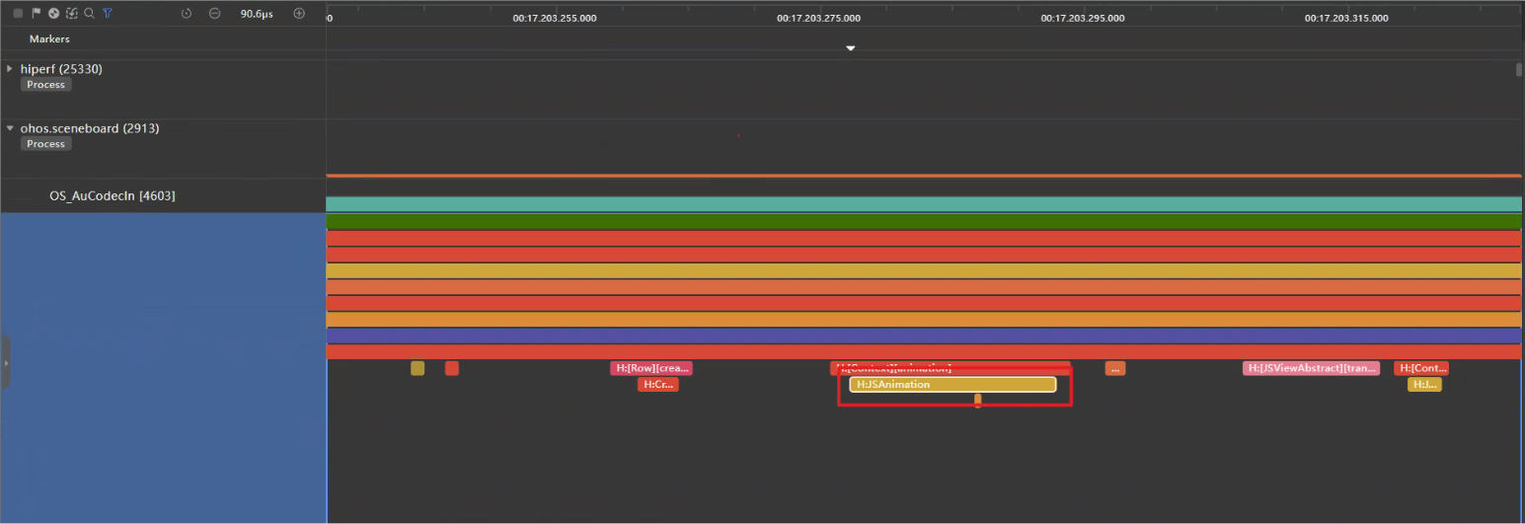Click the stop recording square icon
This screenshot has width=1525, height=524.
[x=18, y=14]
